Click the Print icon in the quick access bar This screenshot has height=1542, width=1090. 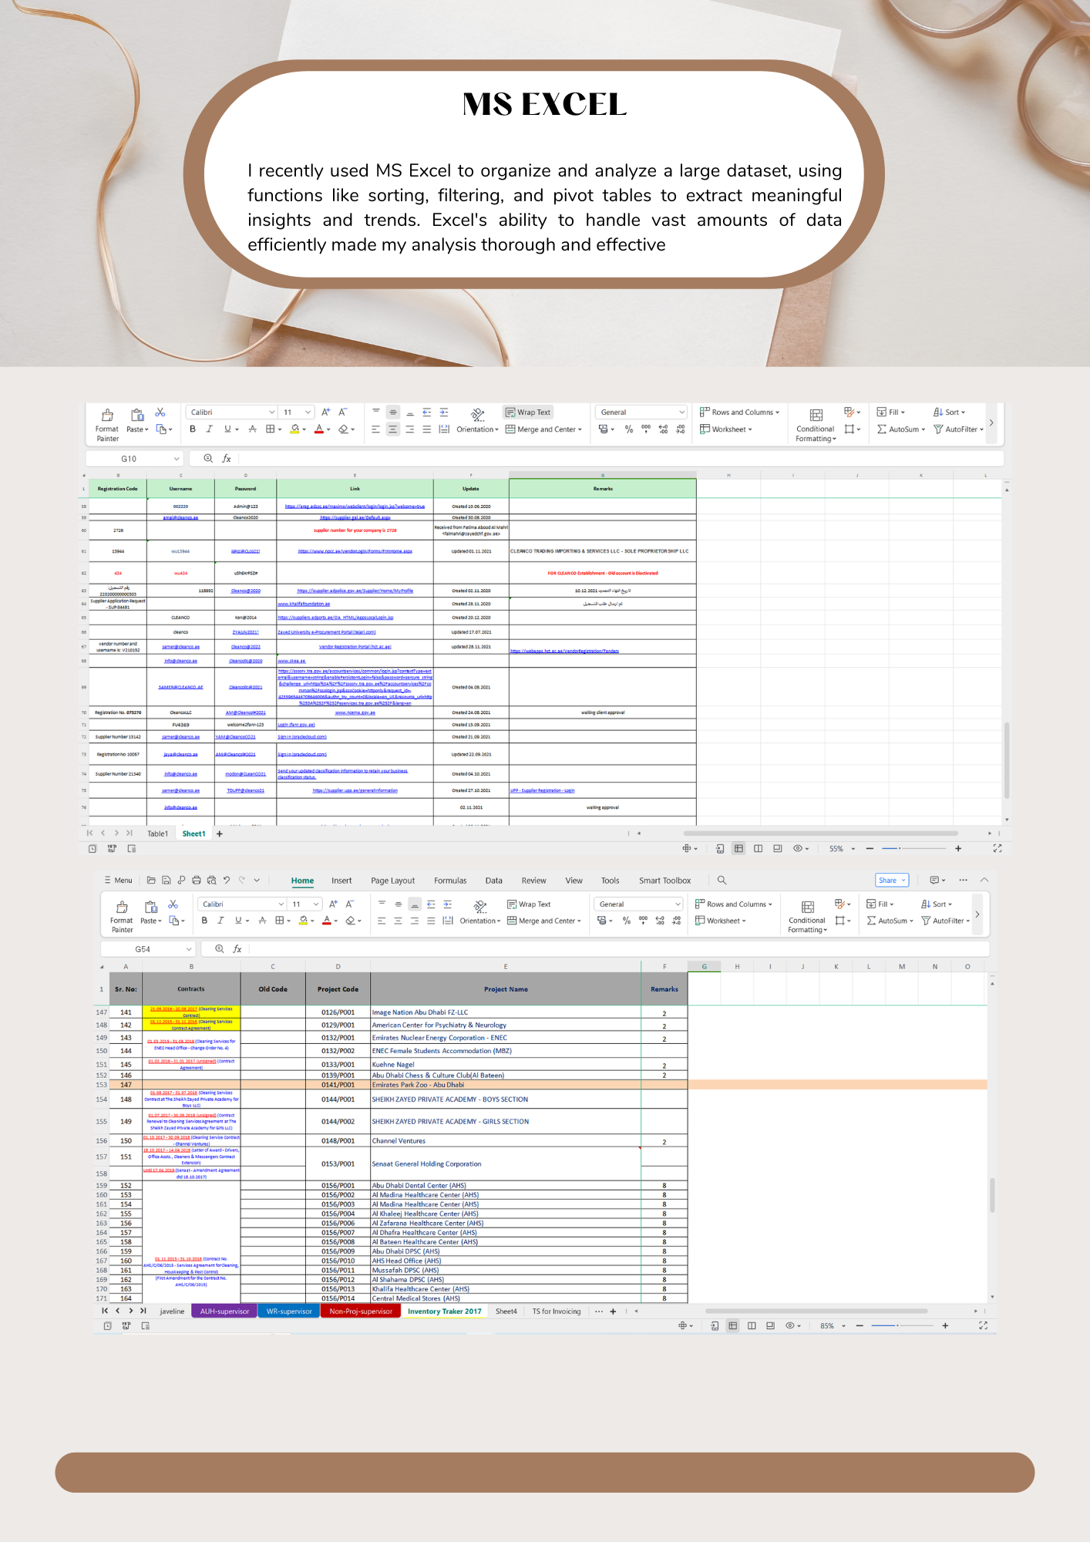point(197,880)
